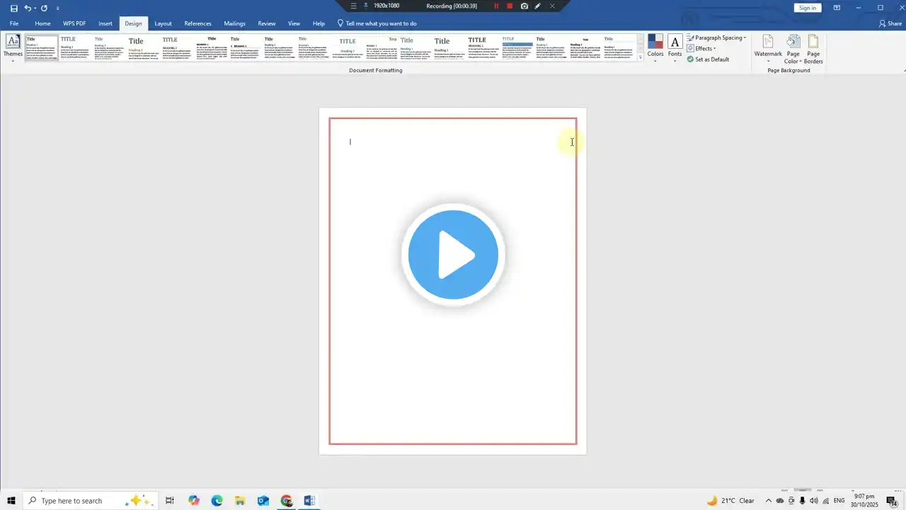Pause the screen recording
This screenshot has width=906, height=510.
pos(496,6)
